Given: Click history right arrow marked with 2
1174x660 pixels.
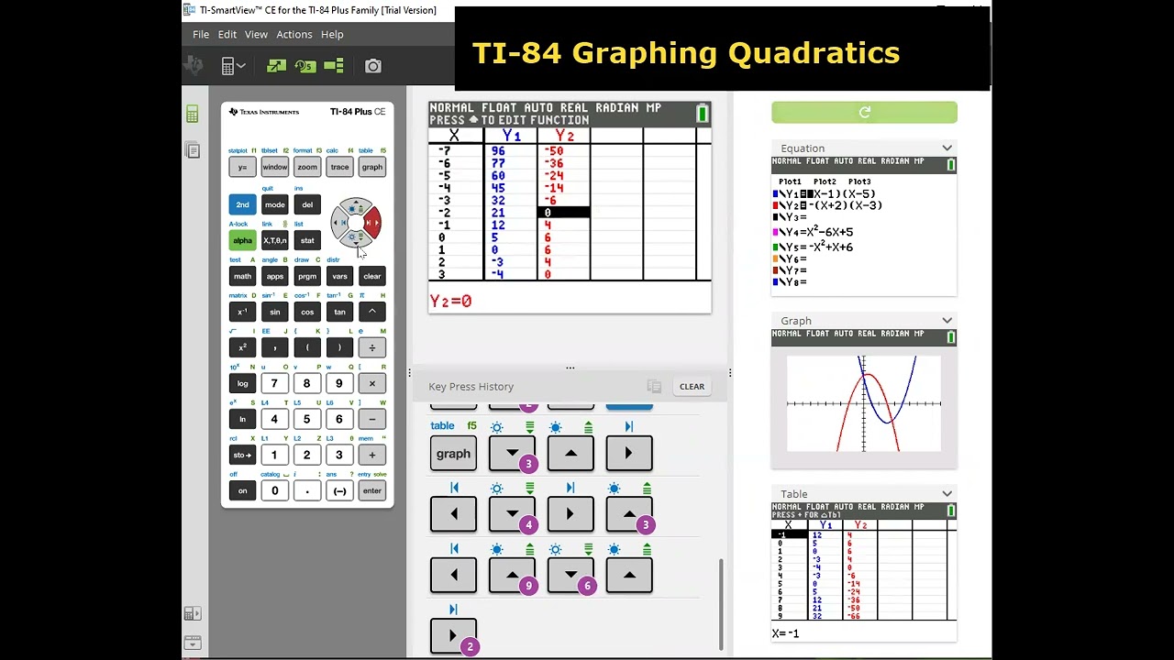Looking at the screenshot, I should (453, 635).
